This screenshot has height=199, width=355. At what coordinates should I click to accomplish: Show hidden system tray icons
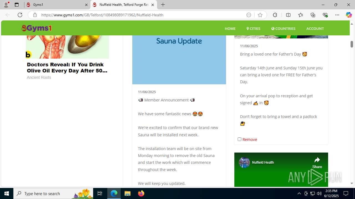299,193
